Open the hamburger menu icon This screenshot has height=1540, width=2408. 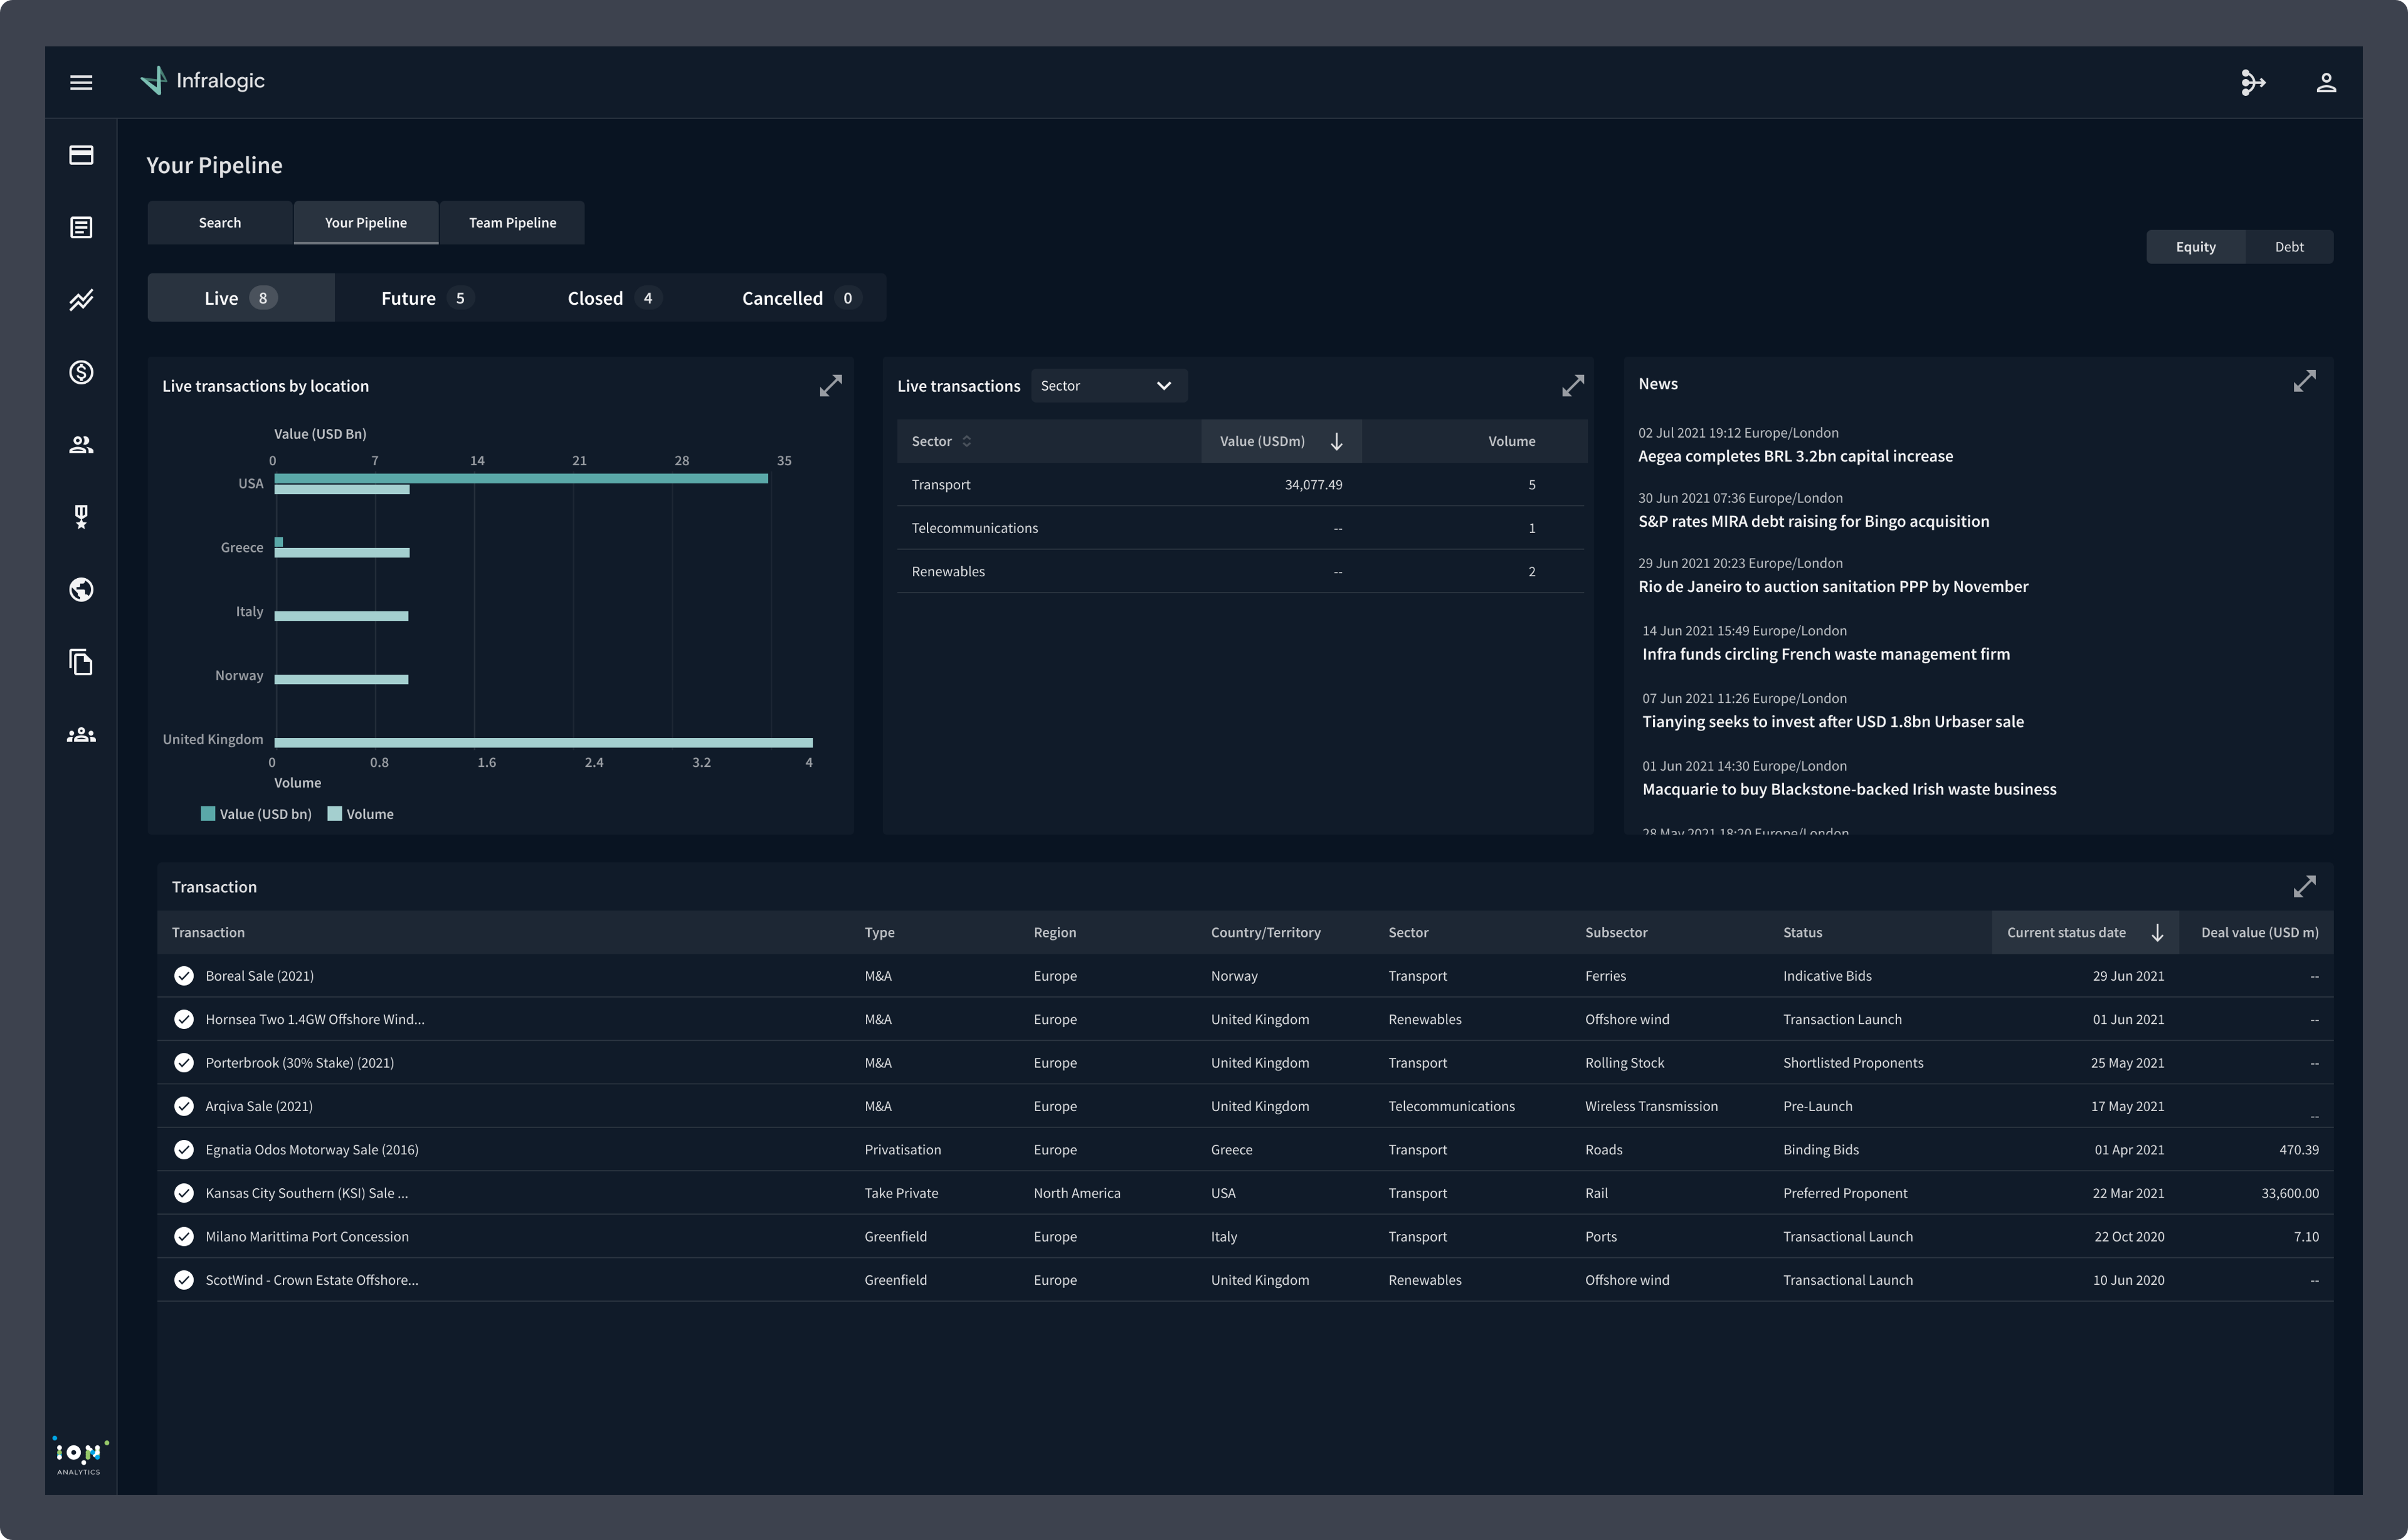(x=81, y=82)
